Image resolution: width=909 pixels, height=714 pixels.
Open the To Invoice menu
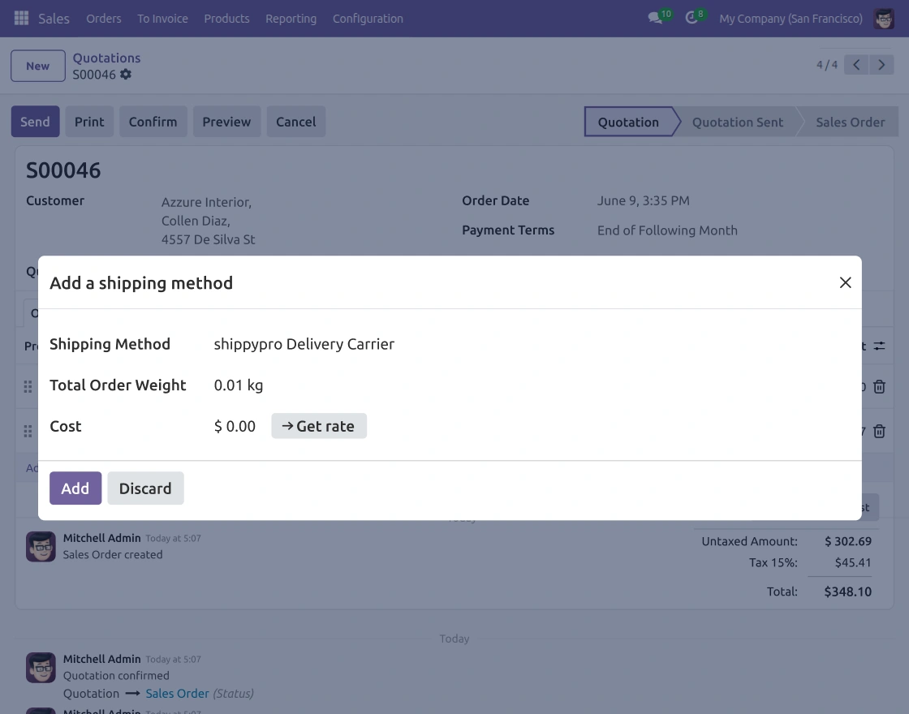(x=162, y=19)
